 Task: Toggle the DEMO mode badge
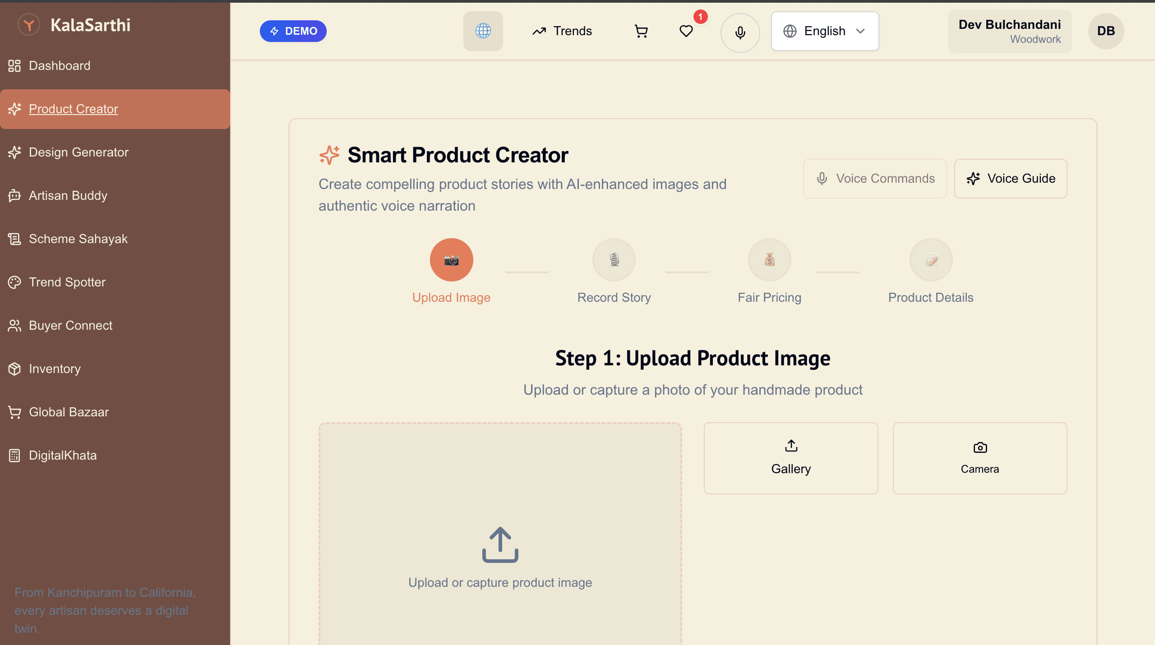[x=293, y=31]
